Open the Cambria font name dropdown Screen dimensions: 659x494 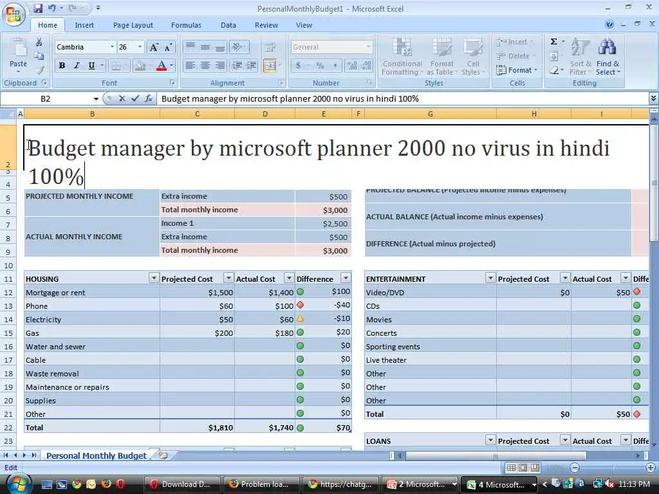(x=112, y=47)
